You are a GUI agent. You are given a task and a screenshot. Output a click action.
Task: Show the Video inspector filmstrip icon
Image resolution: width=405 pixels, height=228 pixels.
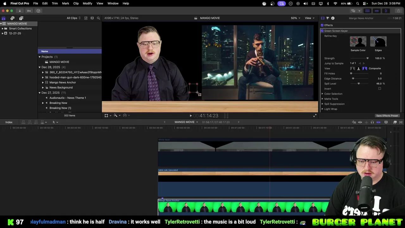[x=322, y=18]
